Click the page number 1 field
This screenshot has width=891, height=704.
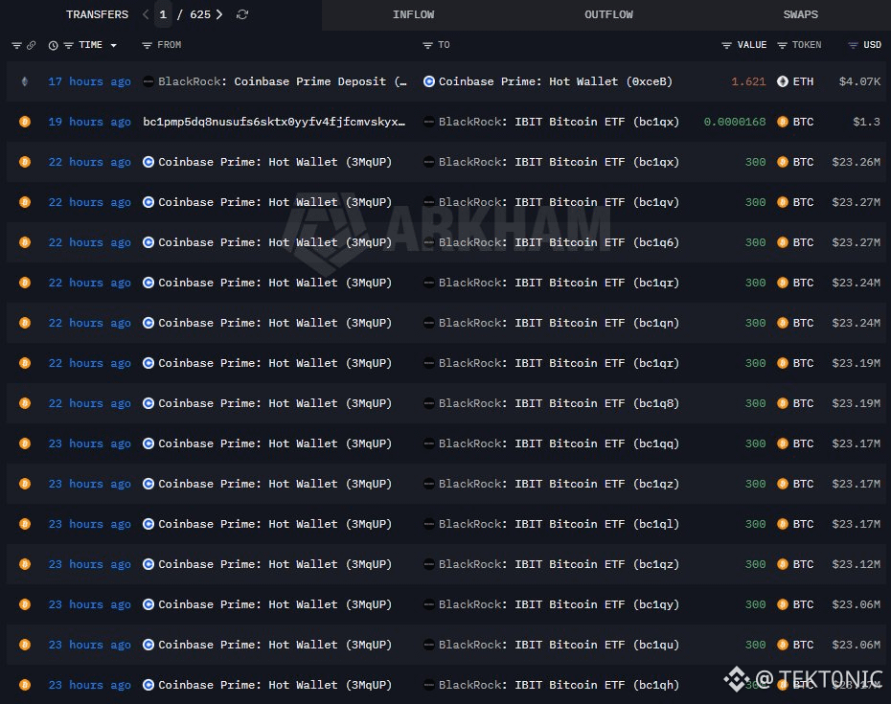163,14
